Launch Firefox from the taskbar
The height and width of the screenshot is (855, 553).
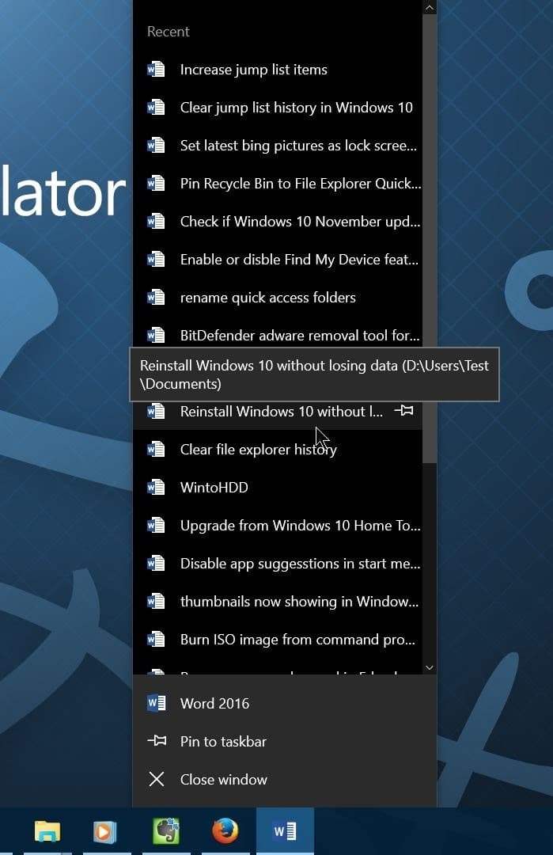[225, 831]
